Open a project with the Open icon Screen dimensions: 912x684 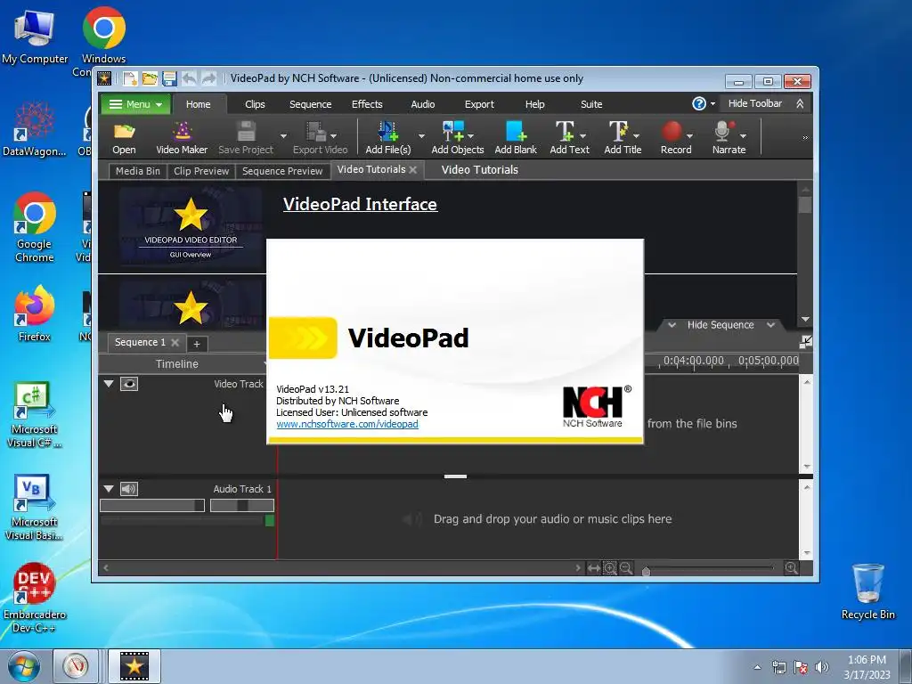click(124, 138)
